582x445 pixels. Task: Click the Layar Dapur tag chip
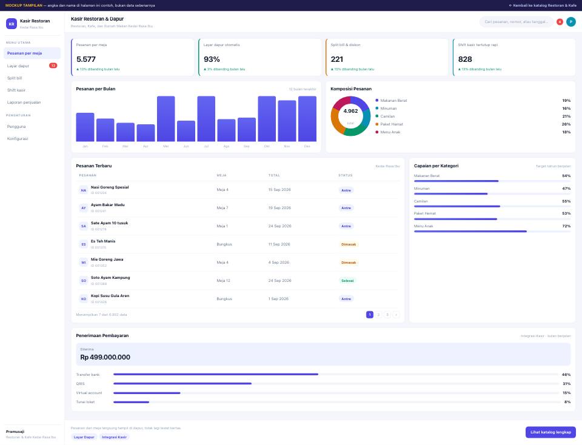(x=84, y=437)
